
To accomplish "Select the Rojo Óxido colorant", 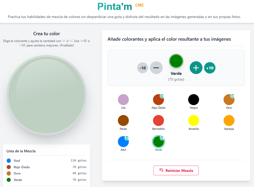I will [158, 100].
